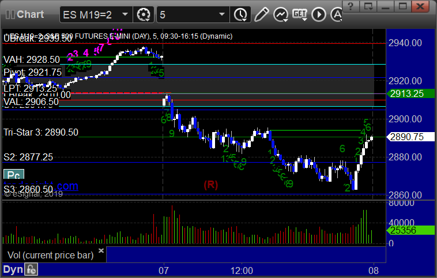Click the Dyn mode label
This screenshot has height=278, width=437.
tap(13, 269)
